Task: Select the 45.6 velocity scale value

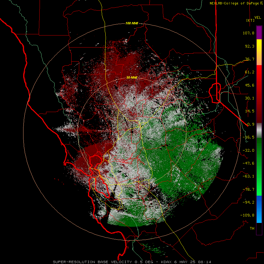Action: click(x=250, y=85)
